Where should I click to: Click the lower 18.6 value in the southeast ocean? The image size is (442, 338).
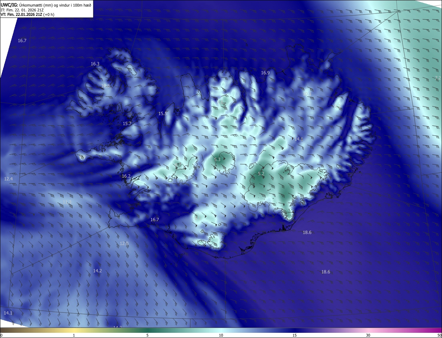click(326, 272)
